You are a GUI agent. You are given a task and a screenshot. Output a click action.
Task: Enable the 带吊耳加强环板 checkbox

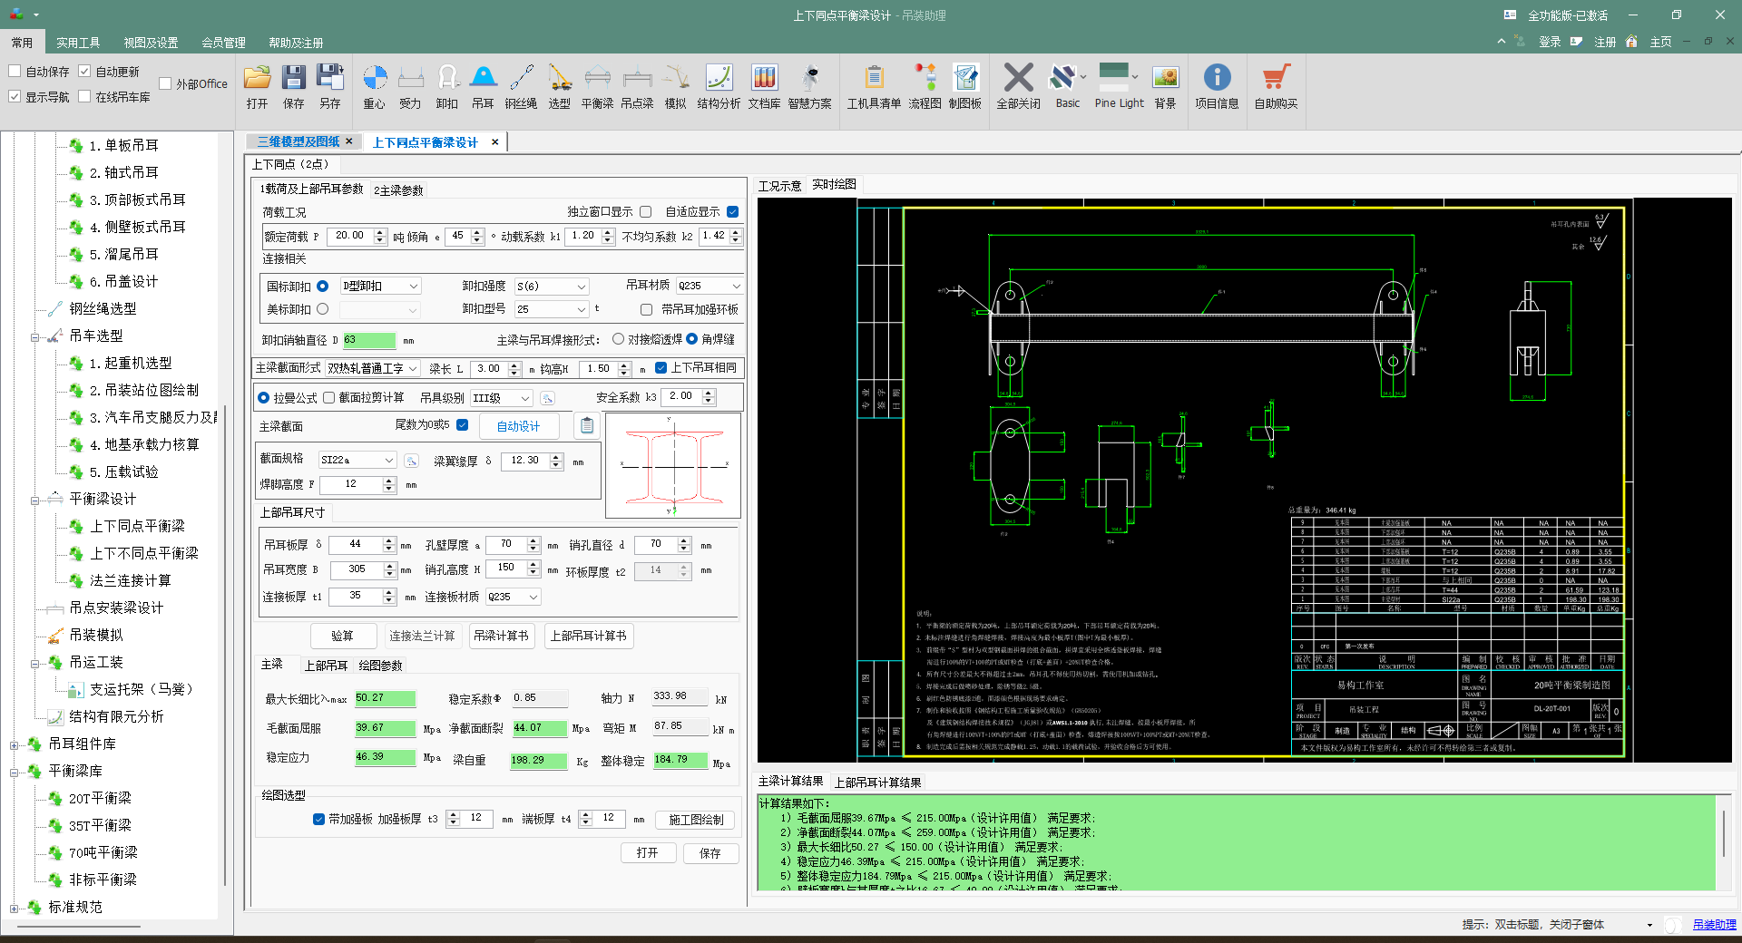(x=646, y=310)
